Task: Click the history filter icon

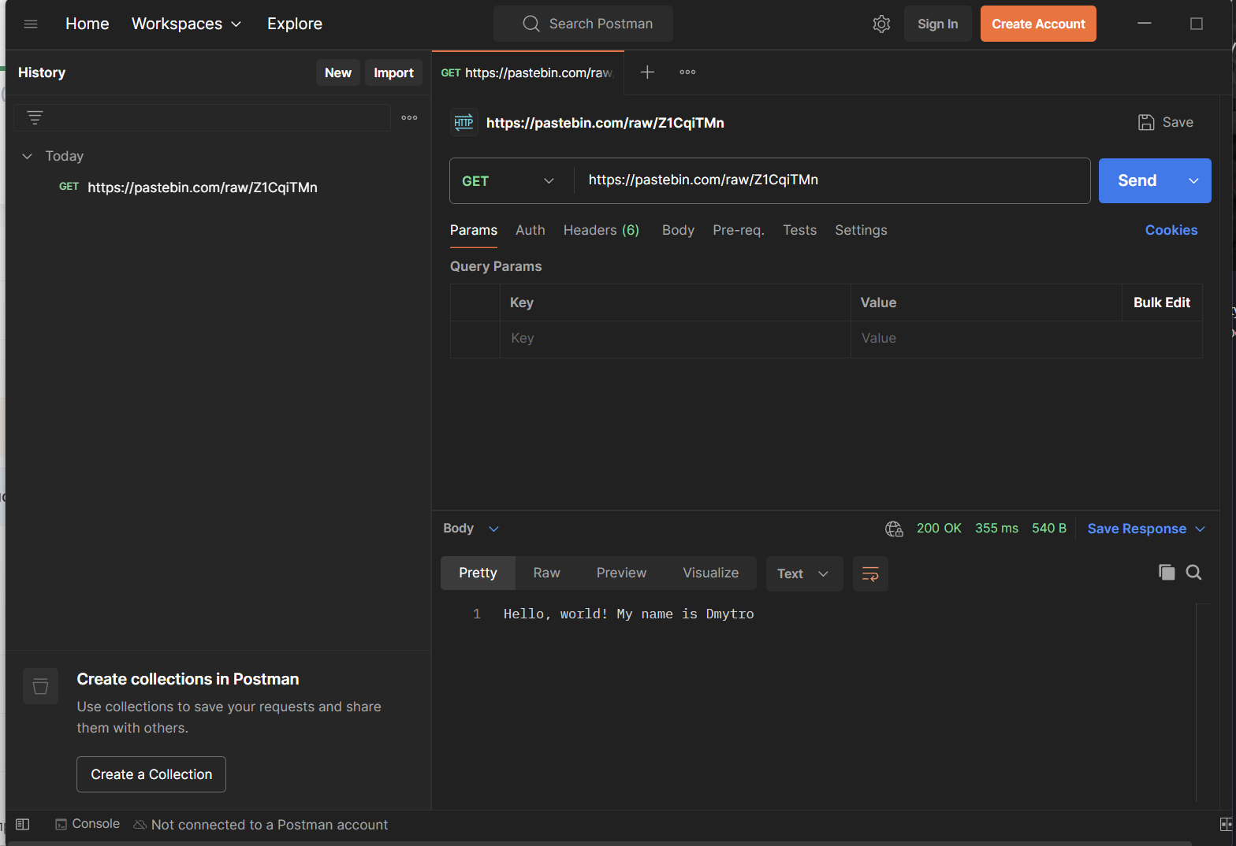Action: tap(35, 117)
